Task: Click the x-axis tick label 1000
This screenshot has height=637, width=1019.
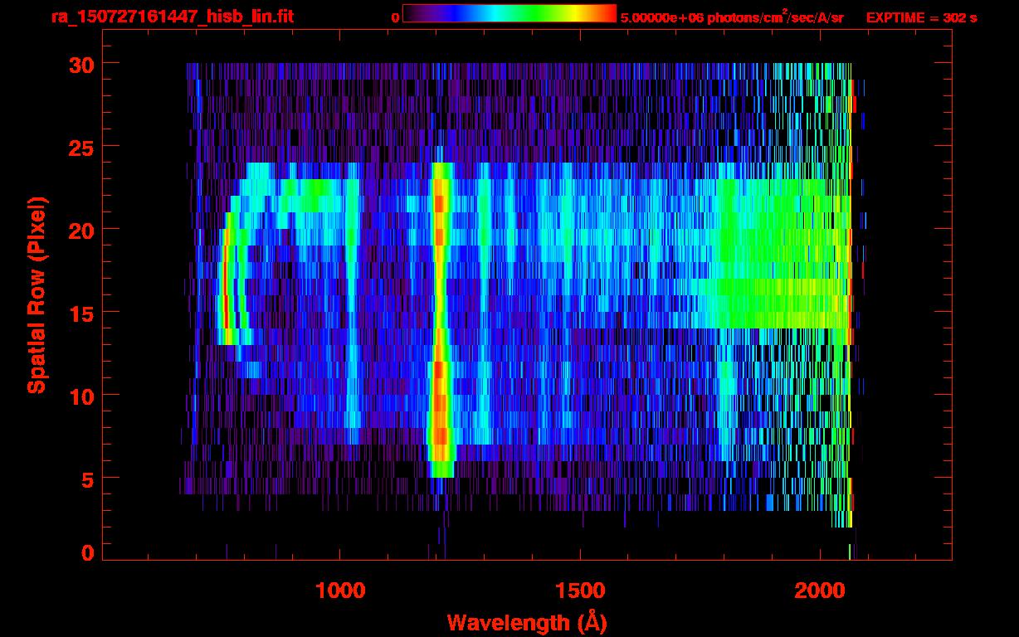Action: coord(340,591)
